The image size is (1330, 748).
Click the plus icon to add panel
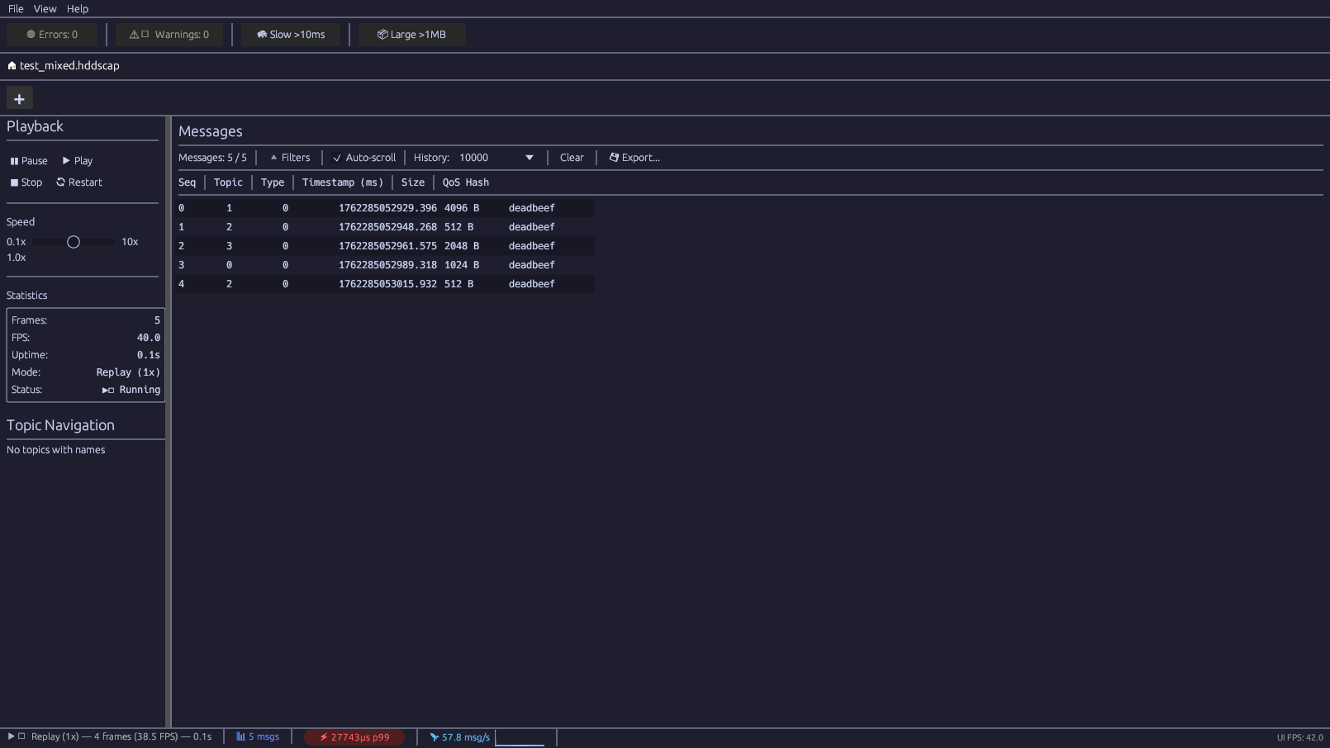19,99
